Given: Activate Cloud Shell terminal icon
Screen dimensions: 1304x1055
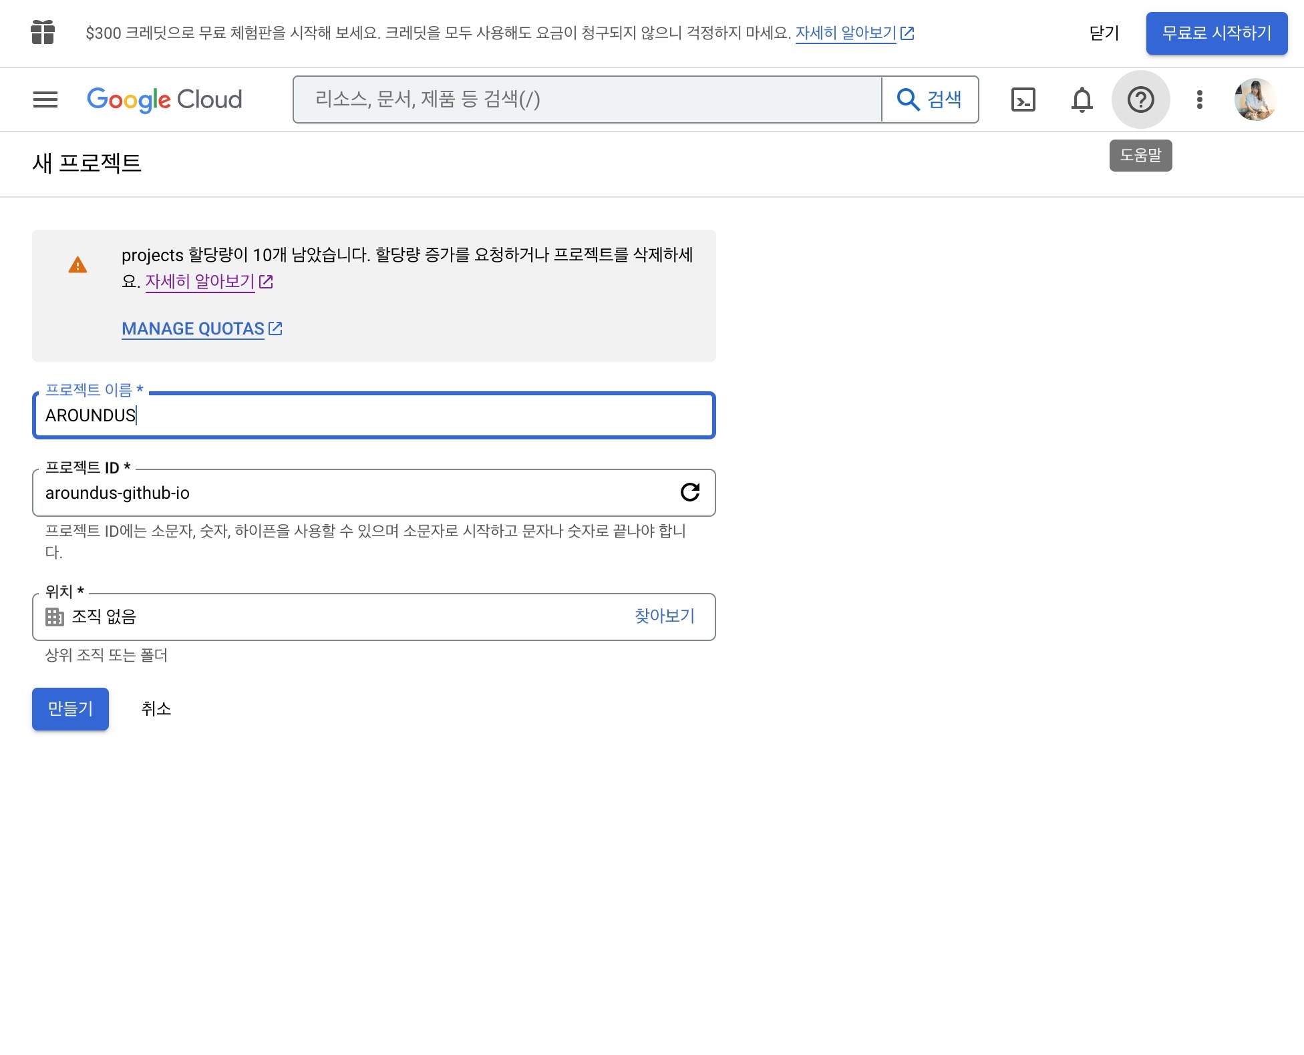Looking at the screenshot, I should pyautogui.click(x=1023, y=99).
